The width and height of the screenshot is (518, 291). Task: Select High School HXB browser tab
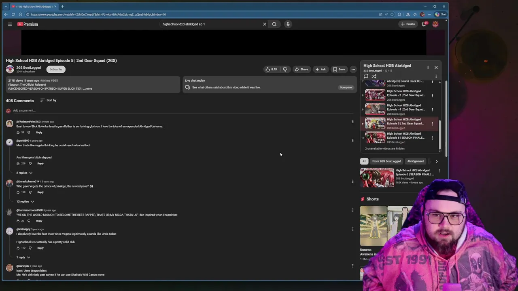34,6
